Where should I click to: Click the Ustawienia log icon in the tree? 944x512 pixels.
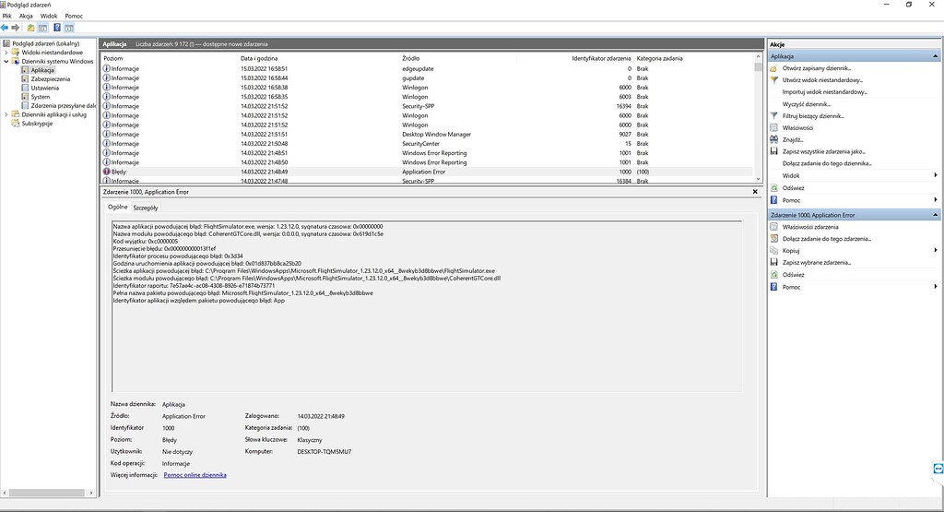[25, 88]
